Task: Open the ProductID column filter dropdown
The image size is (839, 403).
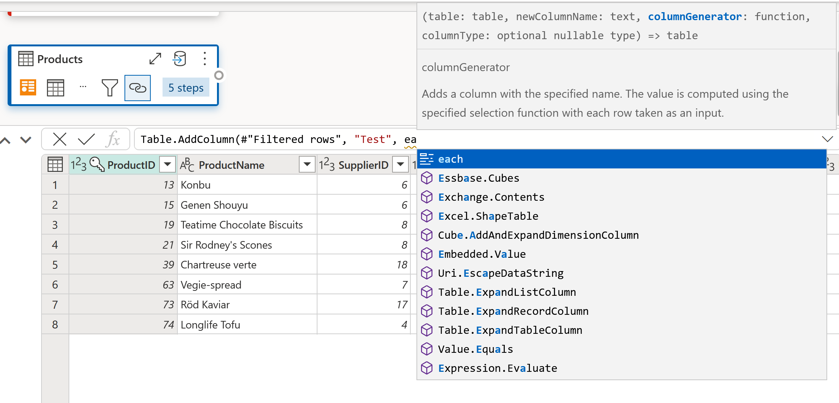Action: click(x=167, y=164)
